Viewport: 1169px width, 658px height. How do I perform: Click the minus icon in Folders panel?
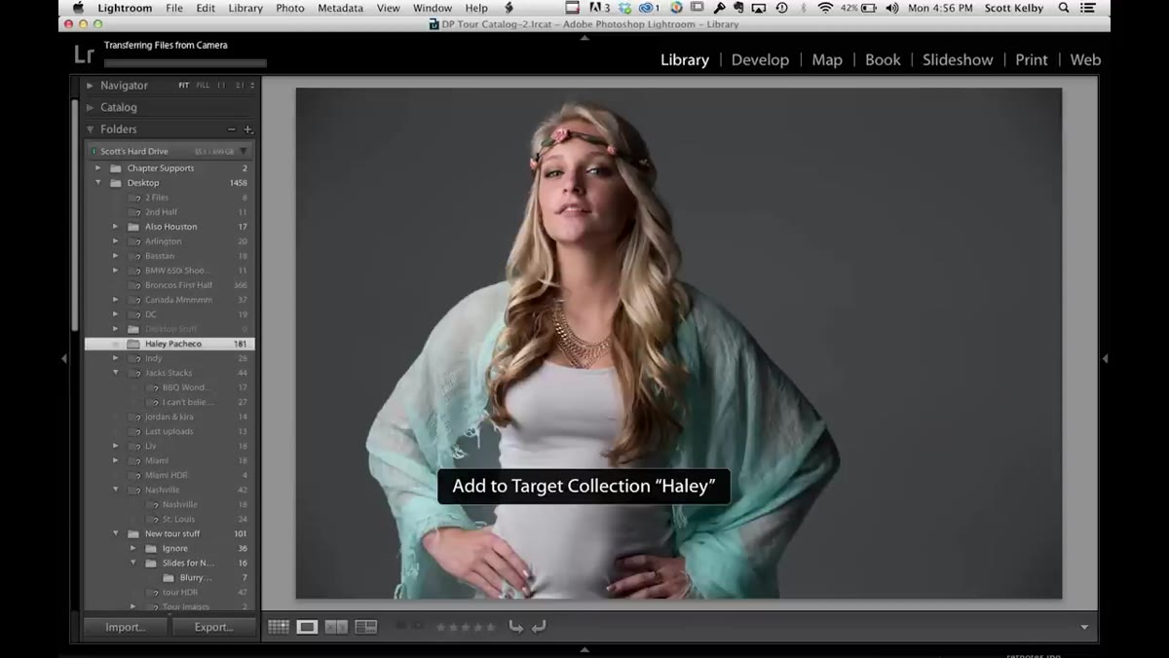pos(232,129)
